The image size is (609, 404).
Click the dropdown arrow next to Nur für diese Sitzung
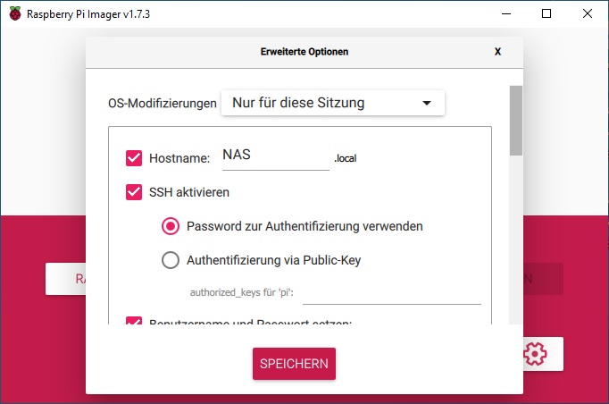click(427, 103)
